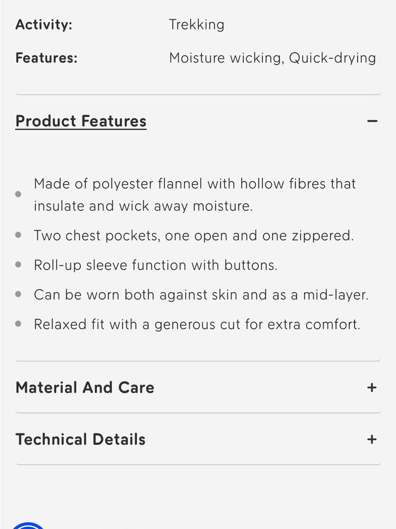Collapse Product Features with minus icon
The image size is (396, 529).
point(372,121)
